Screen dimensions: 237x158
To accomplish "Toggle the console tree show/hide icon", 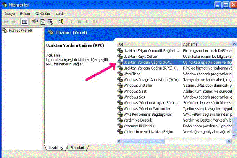I will tap(24, 22).
